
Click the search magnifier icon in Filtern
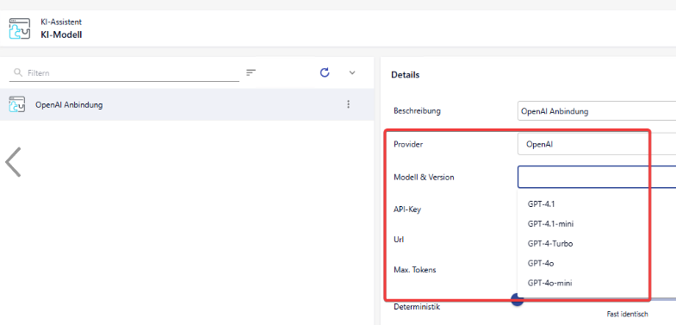pyautogui.click(x=18, y=72)
